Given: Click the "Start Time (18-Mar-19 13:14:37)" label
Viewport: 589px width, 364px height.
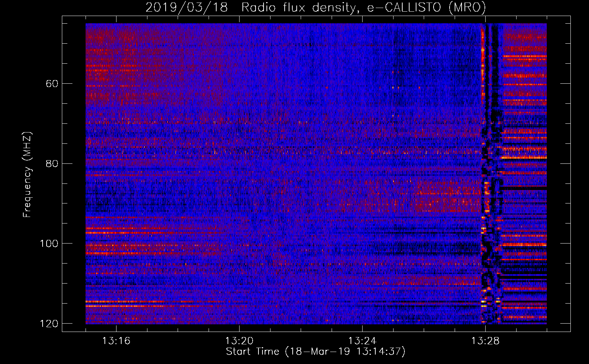Looking at the screenshot, I should tap(316, 352).
